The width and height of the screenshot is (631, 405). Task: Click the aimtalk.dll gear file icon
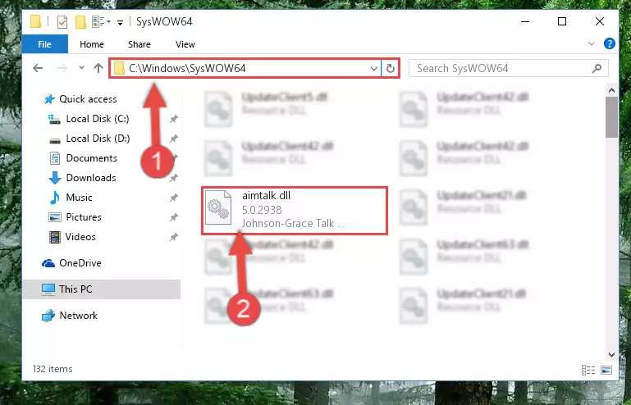[218, 207]
